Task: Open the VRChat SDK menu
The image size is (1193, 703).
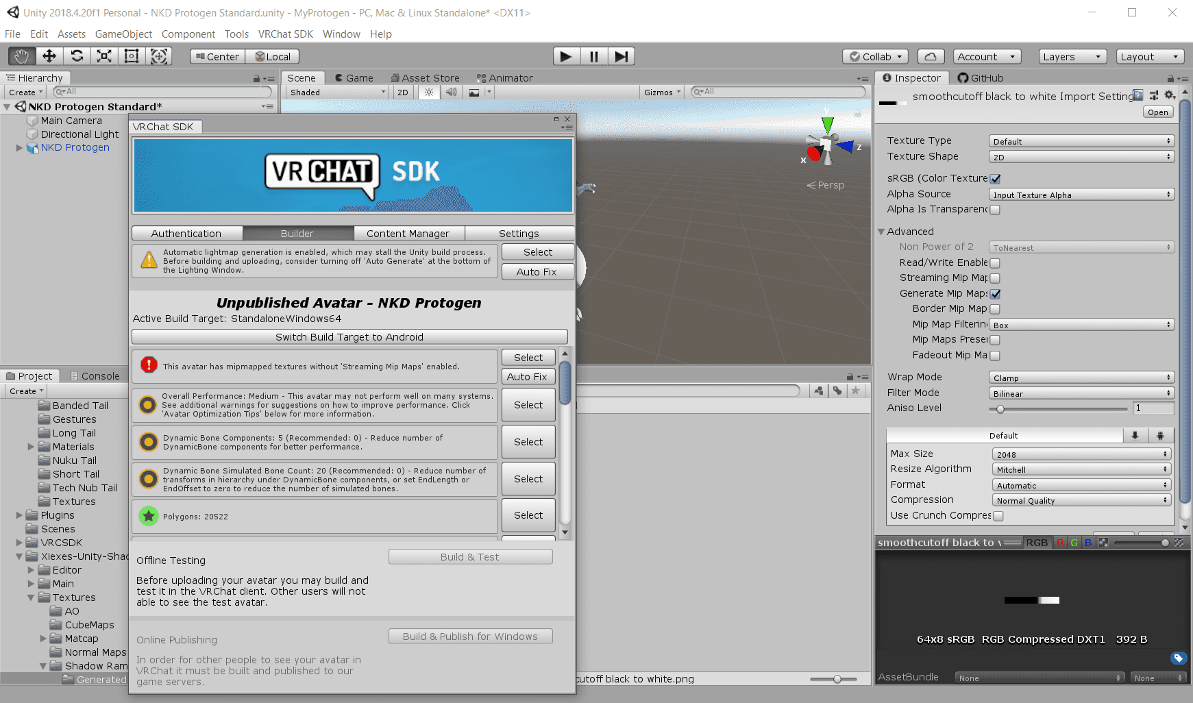Action: (x=285, y=34)
